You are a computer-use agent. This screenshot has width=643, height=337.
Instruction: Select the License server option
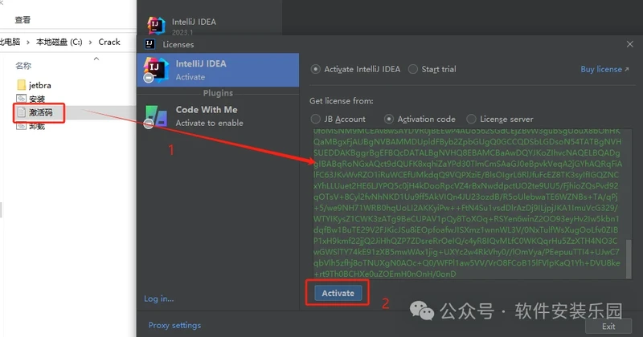[471, 119]
